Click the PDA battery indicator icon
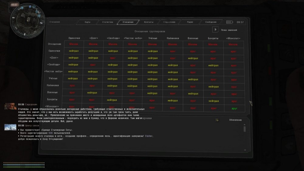The width and height of the screenshot is (304, 171). click(x=230, y=22)
